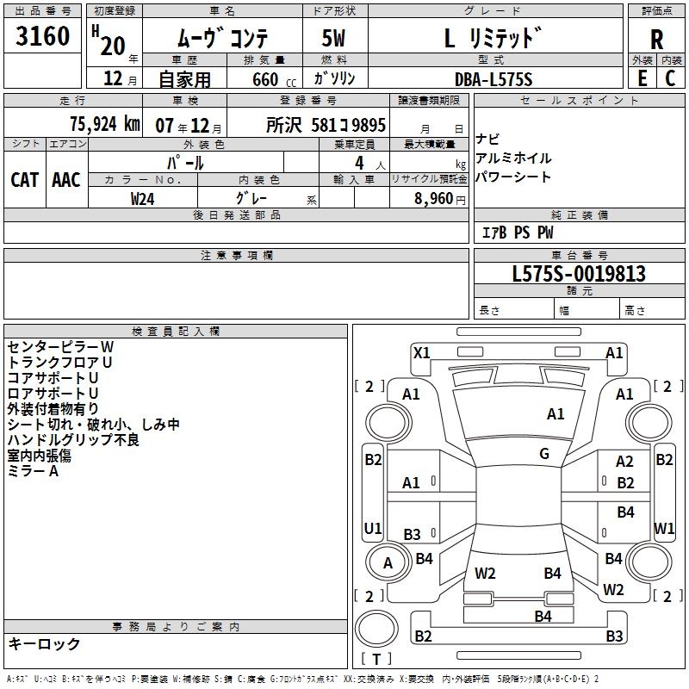This screenshot has width=689, height=689.
Task: Click the recycle deposit 8,960円 field
Action: pyautogui.click(x=429, y=197)
